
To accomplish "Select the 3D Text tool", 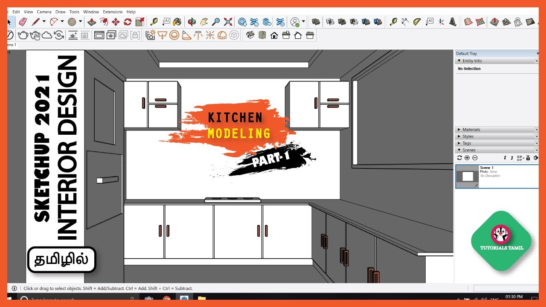I will click(453, 22).
